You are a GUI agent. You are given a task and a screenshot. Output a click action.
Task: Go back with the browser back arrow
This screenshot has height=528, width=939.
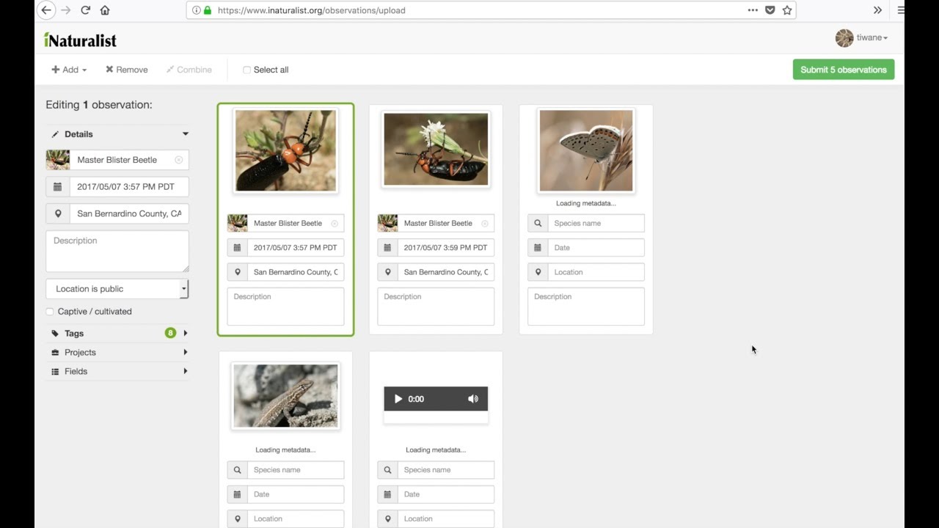coord(46,10)
